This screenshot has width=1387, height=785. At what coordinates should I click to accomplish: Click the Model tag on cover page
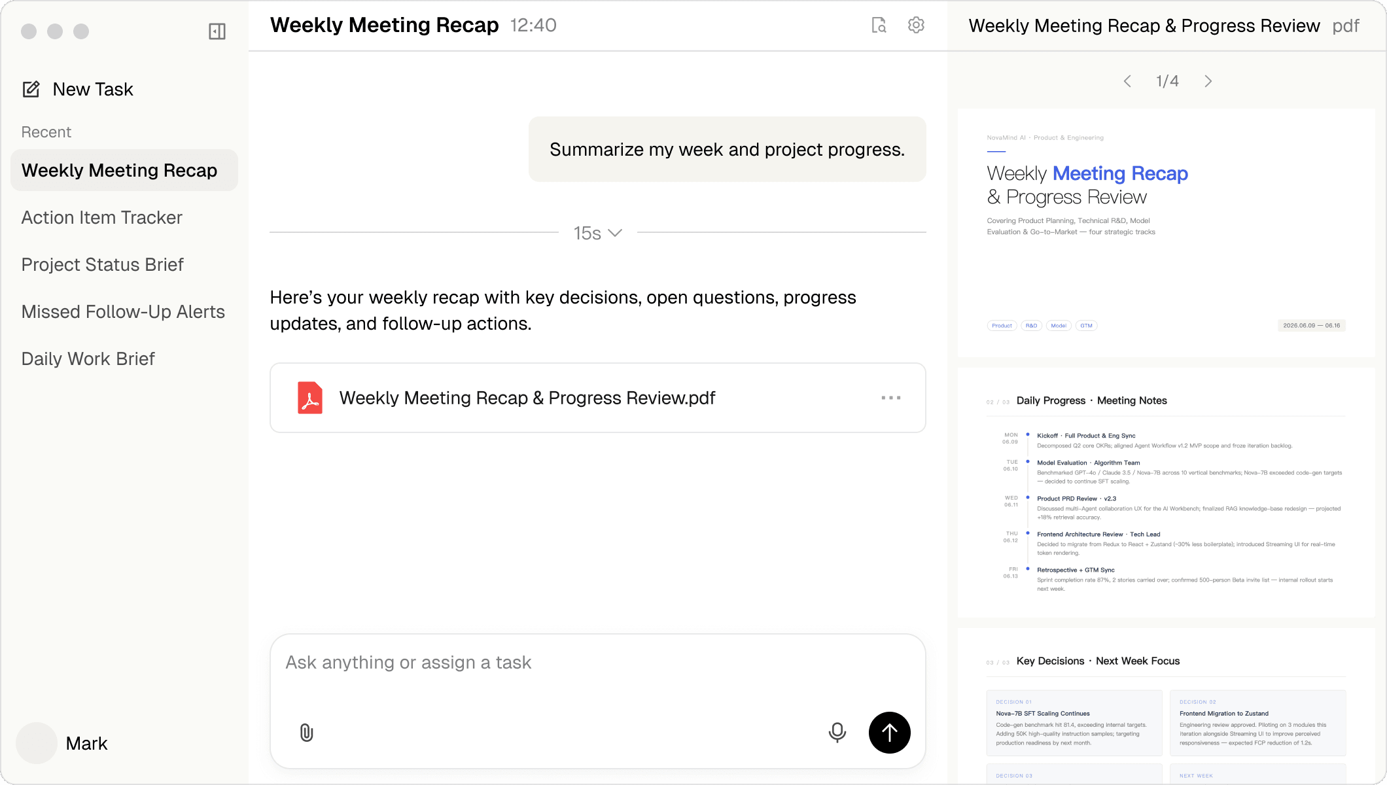point(1059,325)
